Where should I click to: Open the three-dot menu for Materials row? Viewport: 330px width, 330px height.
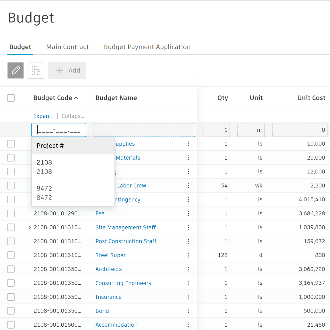click(188, 158)
